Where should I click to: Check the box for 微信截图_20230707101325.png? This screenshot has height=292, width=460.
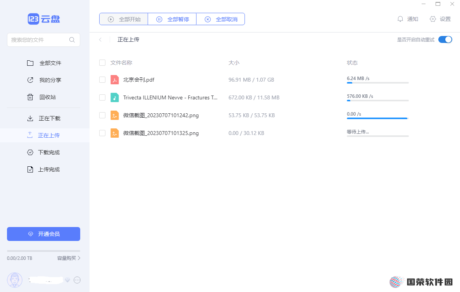click(x=102, y=133)
